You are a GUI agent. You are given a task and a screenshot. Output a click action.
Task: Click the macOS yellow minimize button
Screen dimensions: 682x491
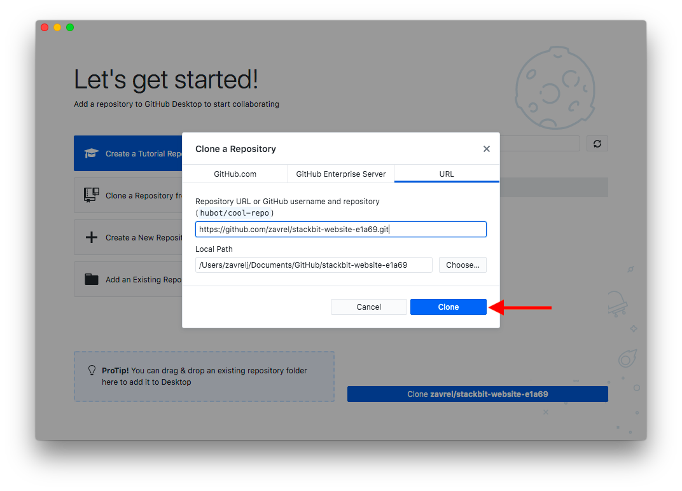[x=57, y=27]
